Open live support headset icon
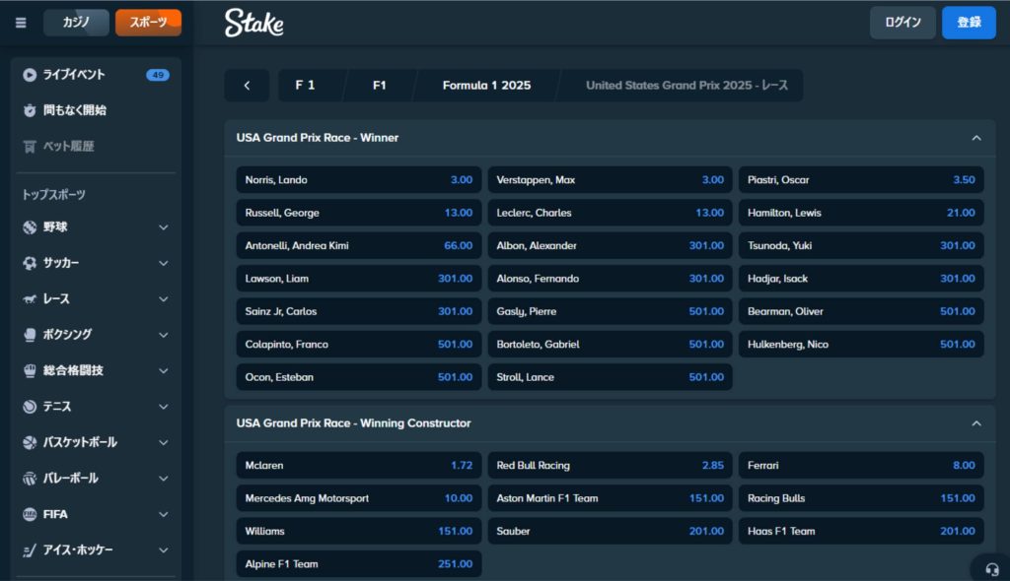This screenshot has height=581, width=1010. [x=989, y=568]
